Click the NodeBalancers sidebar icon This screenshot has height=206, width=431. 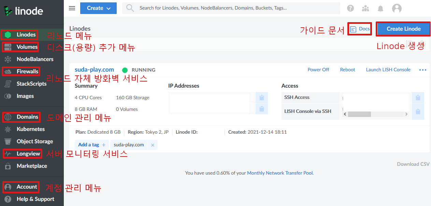(8, 59)
